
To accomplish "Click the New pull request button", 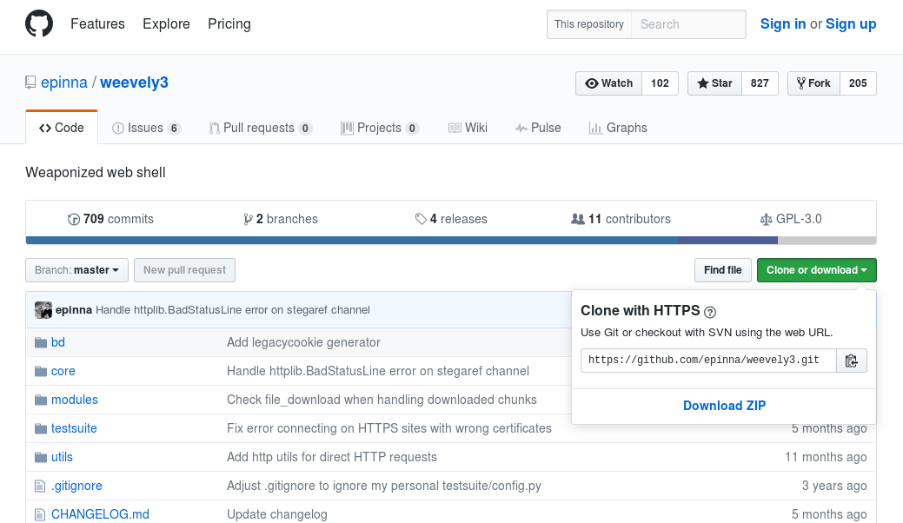I will [185, 270].
